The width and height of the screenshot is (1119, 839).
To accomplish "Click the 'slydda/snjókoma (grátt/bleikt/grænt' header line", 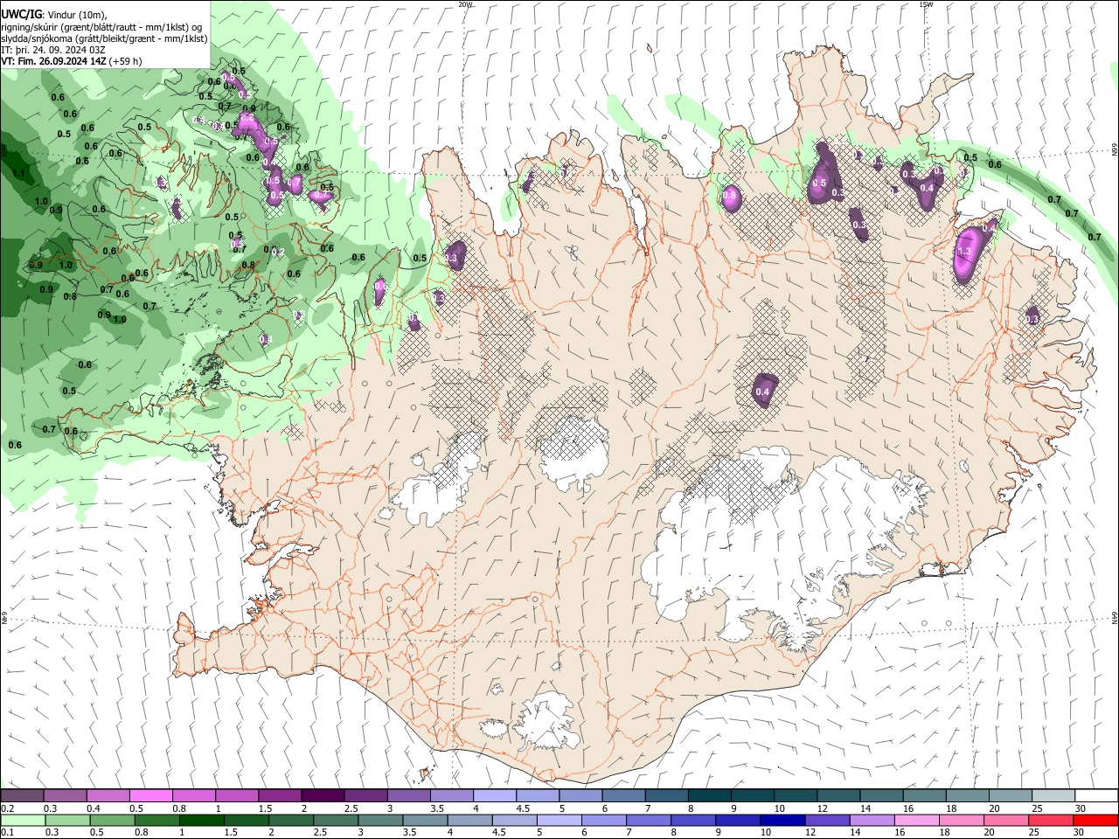I will click(x=104, y=38).
